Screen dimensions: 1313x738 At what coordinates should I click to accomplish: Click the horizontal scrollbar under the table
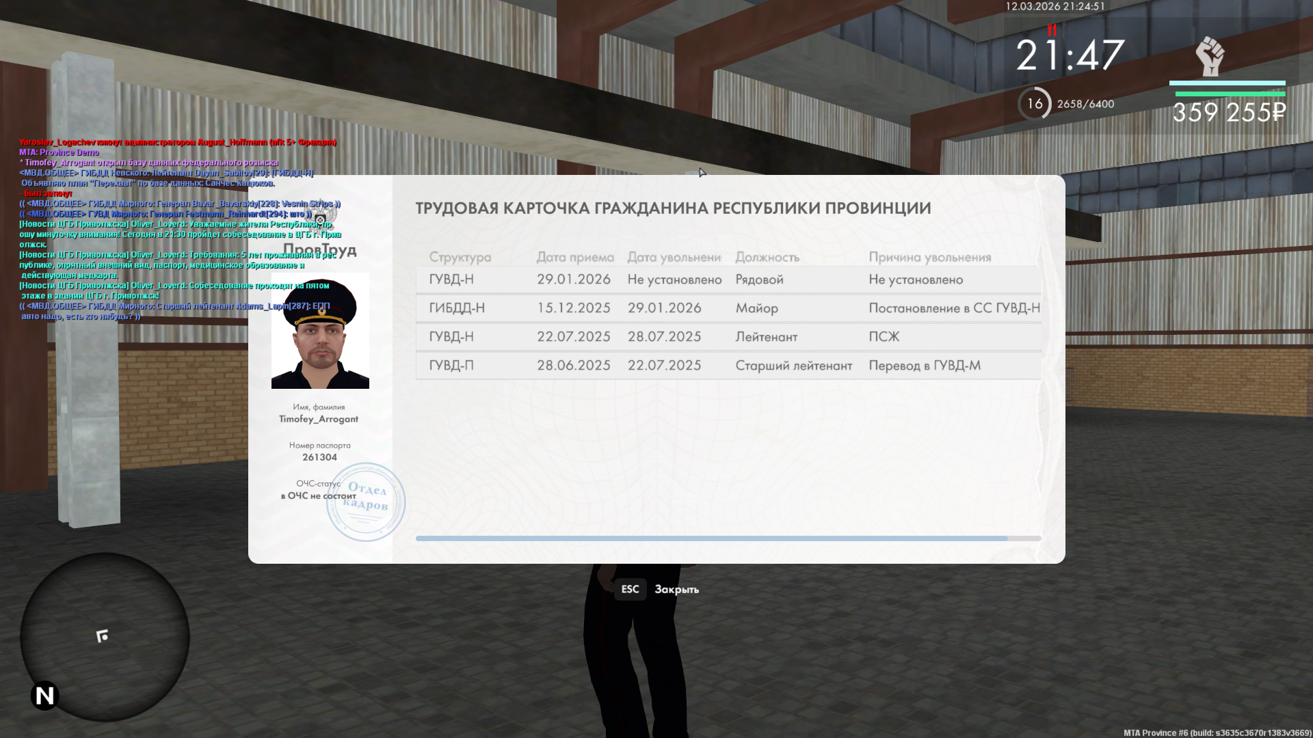[x=711, y=538]
